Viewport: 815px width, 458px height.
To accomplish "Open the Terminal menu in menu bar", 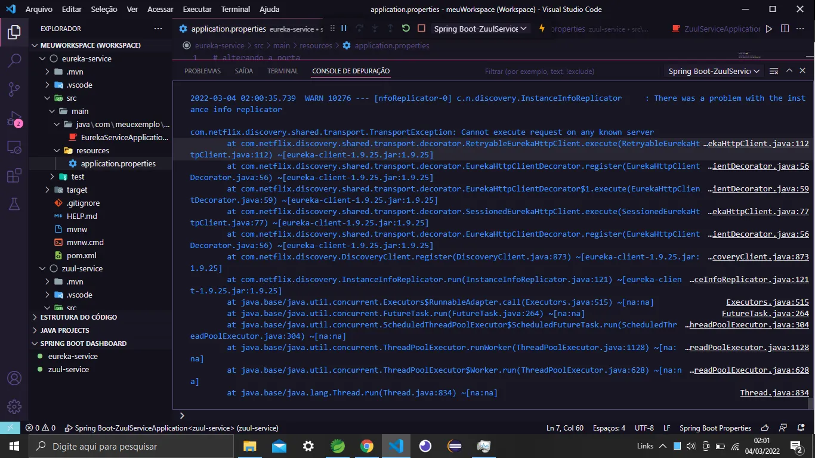I will (236, 9).
